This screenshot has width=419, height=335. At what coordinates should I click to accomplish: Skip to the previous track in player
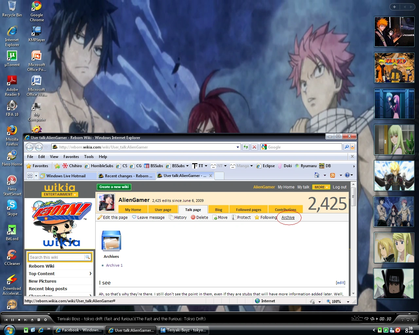(6, 320)
